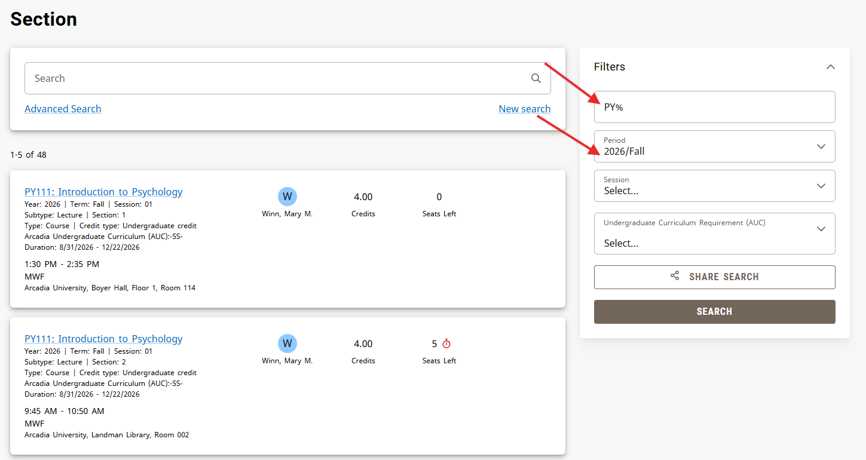This screenshot has height=460, width=866.
Task: Open the PY111 course link for Section 2
Action: (103, 339)
